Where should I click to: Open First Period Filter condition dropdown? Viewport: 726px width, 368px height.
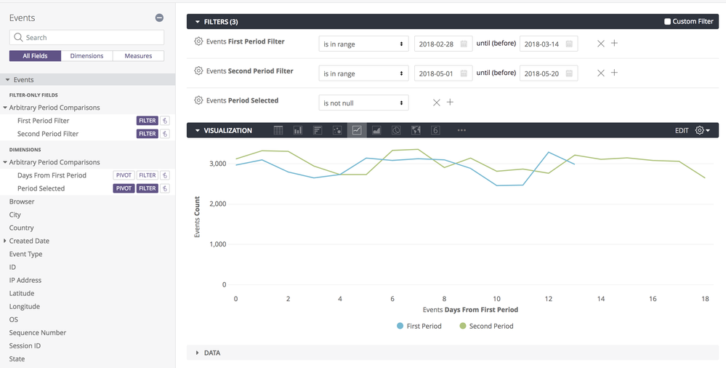pyautogui.click(x=363, y=44)
